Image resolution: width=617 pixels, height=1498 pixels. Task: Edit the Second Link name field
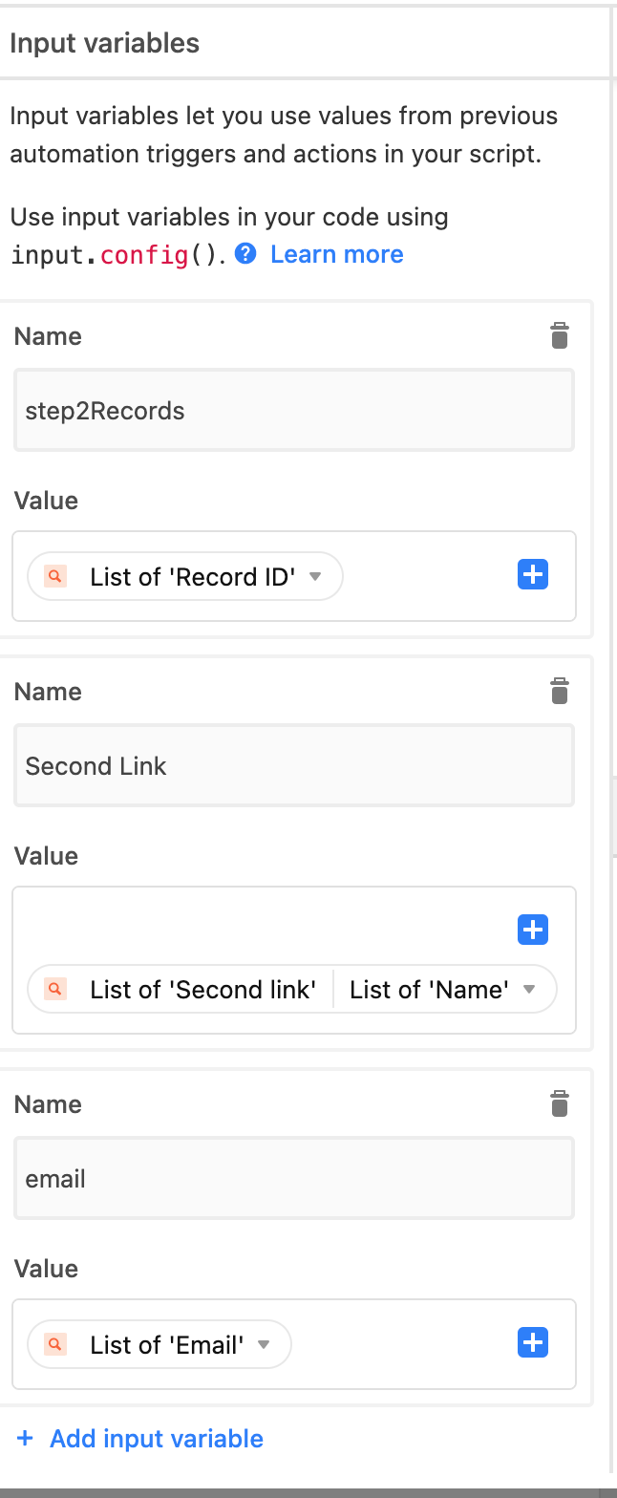[294, 766]
